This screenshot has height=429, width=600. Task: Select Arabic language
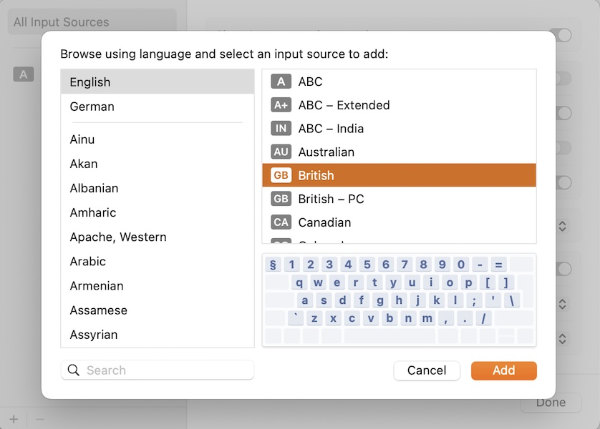point(158,262)
